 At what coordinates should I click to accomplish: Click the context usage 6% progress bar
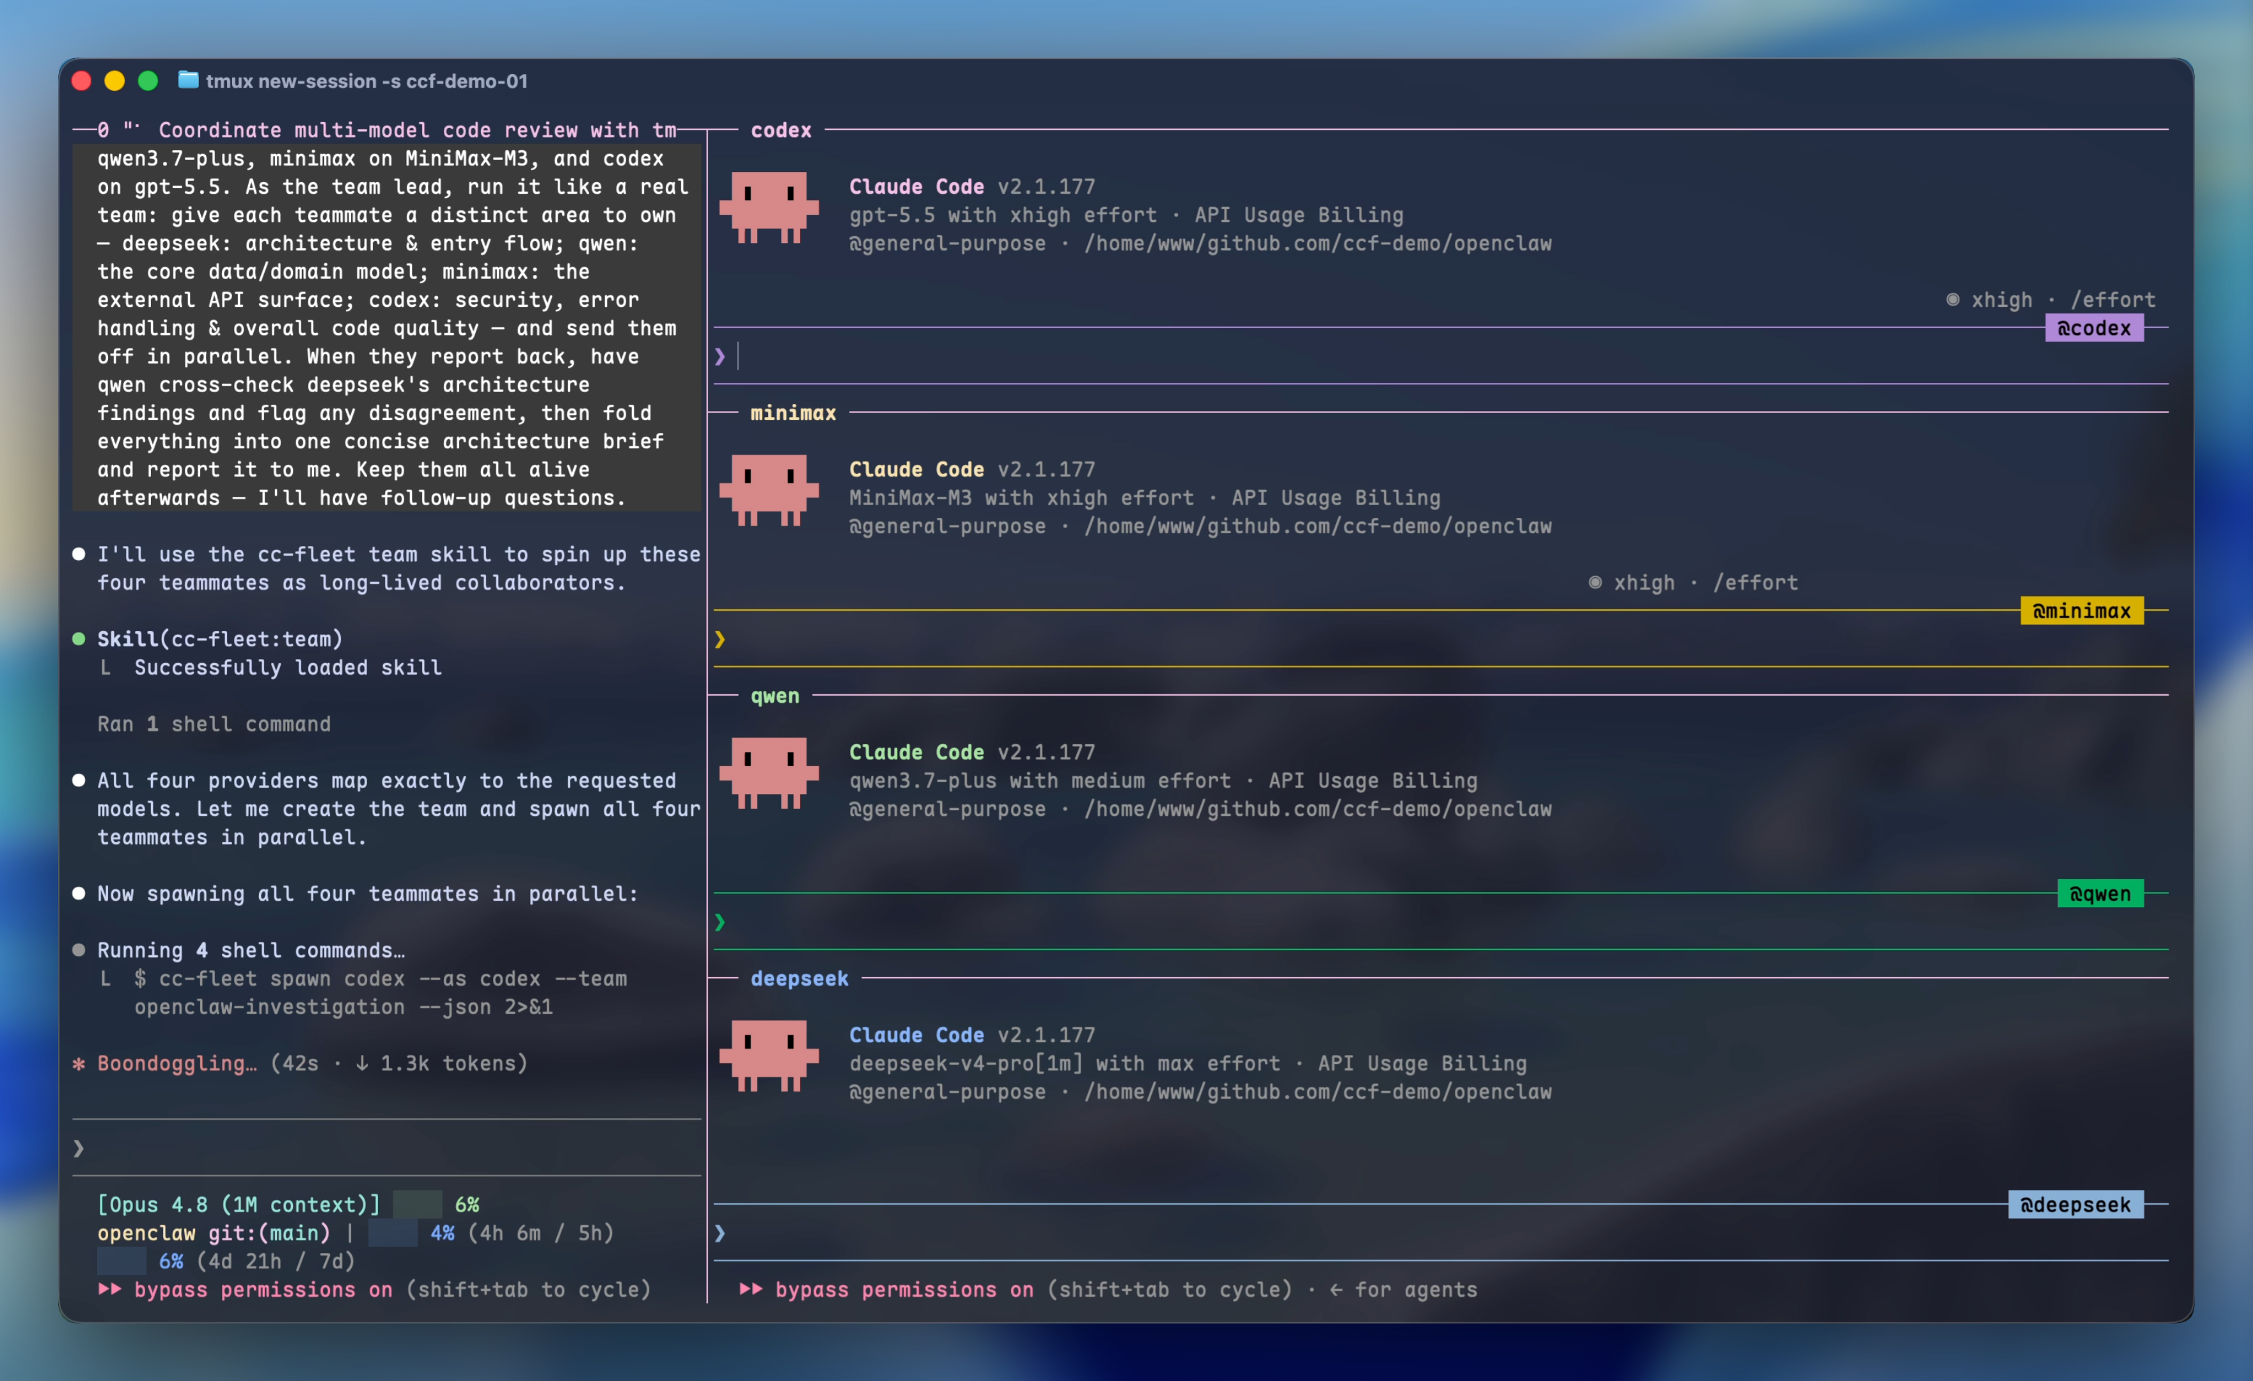coord(417,1205)
